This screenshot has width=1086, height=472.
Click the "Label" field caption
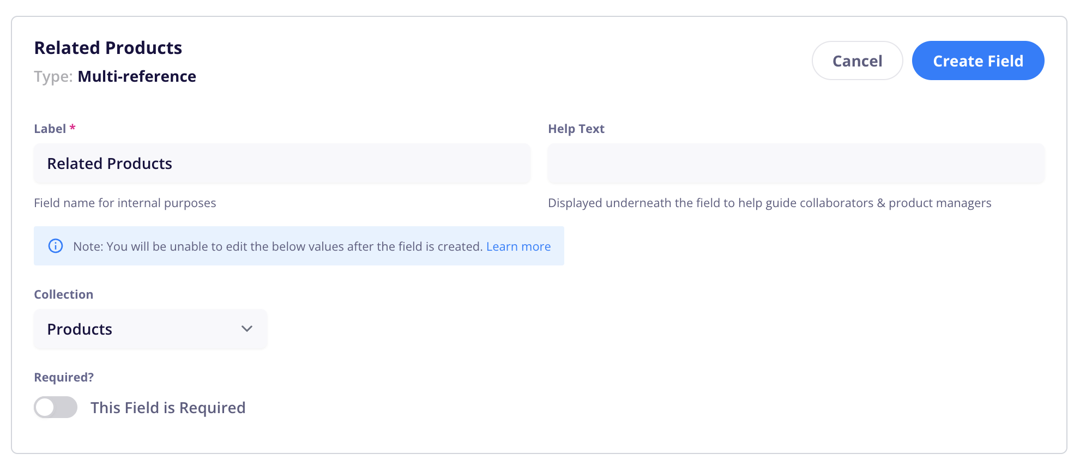50,129
